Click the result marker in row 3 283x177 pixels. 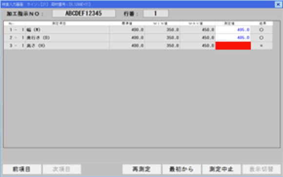click(262, 46)
